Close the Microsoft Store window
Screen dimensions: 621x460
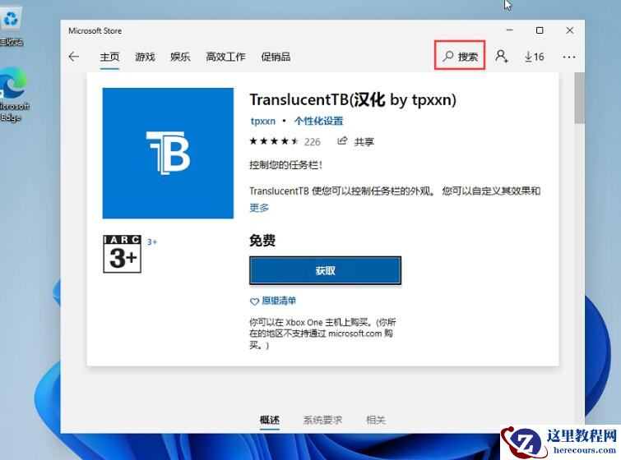click(569, 30)
